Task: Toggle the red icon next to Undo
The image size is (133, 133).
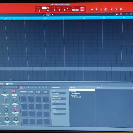Action: [121, 14]
